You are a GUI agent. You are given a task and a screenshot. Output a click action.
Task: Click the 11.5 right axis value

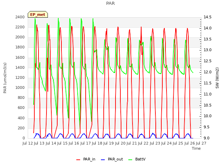[207, 83]
